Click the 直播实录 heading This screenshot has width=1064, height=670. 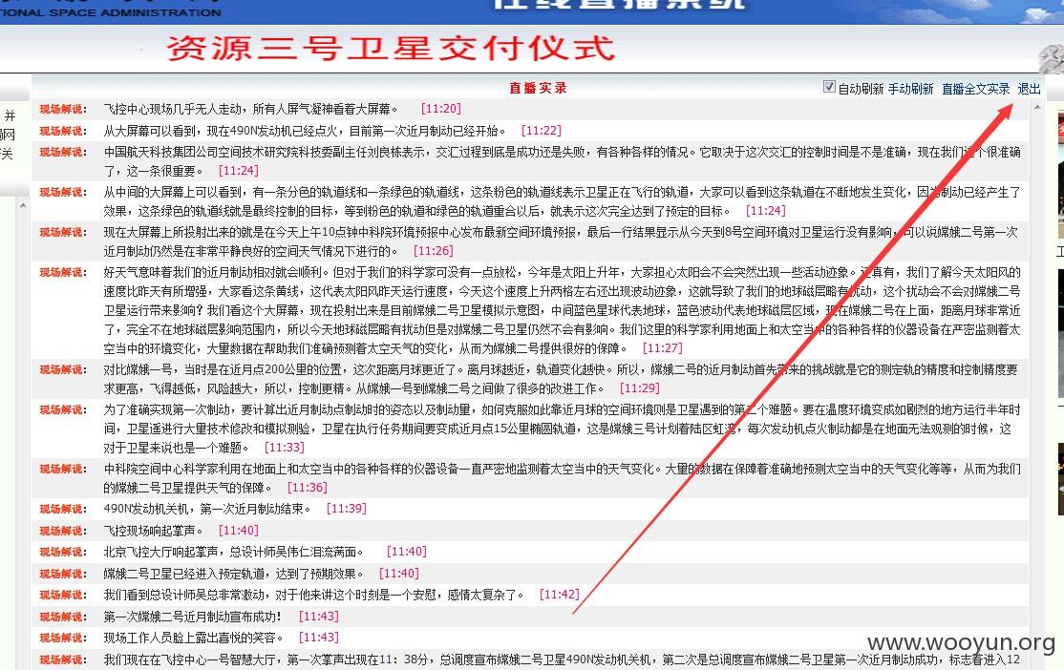click(538, 88)
